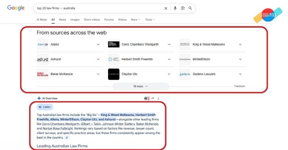Screen dimensions: 288x150
Task: Open the Tools dropdown
Action: (150, 20)
